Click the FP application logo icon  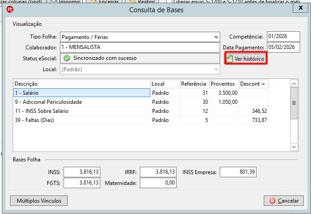coord(10,10)
